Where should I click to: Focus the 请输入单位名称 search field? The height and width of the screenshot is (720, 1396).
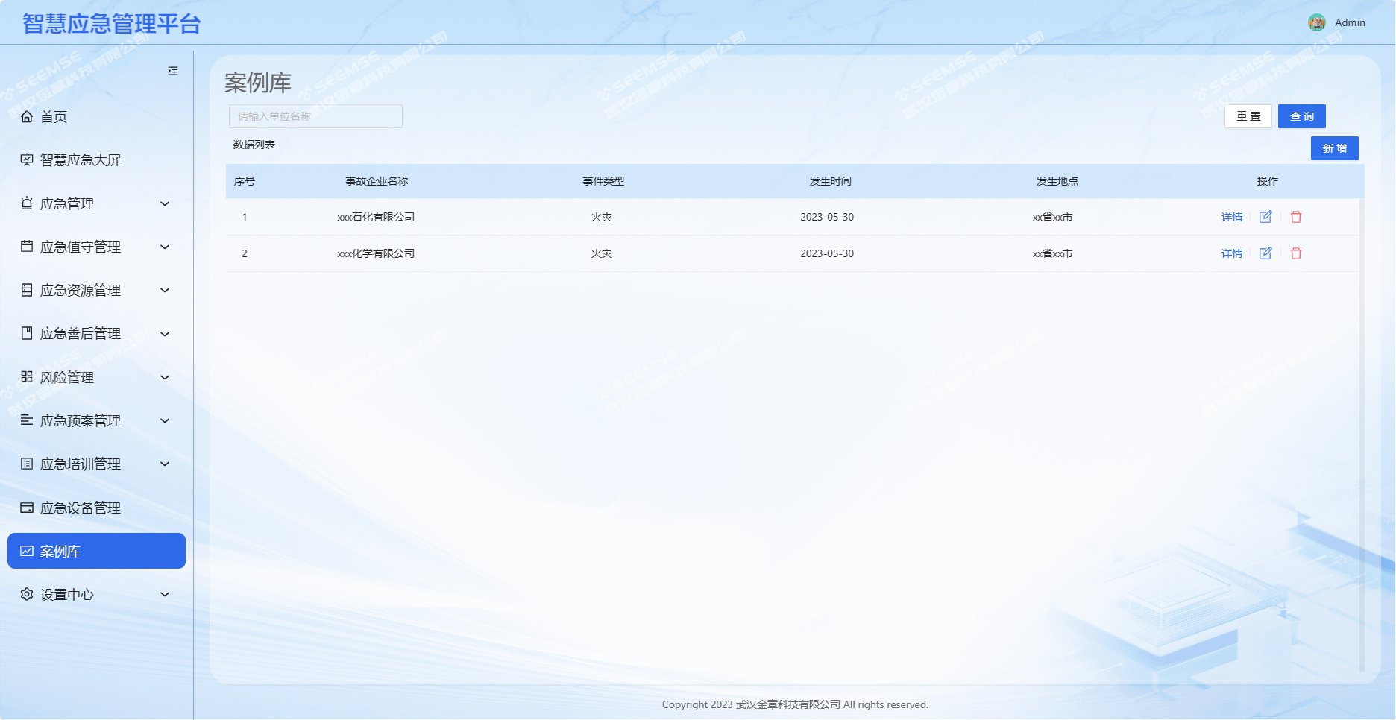click(315, 116)
